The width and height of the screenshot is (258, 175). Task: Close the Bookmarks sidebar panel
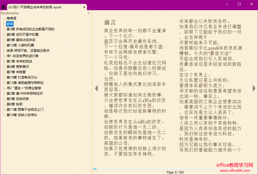pos(89,13)
